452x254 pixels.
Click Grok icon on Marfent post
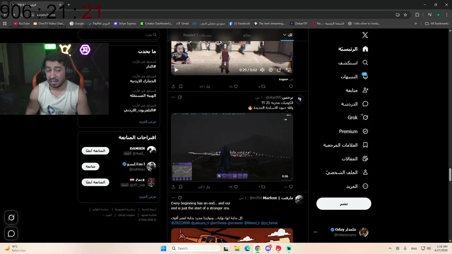coord(180,198)
